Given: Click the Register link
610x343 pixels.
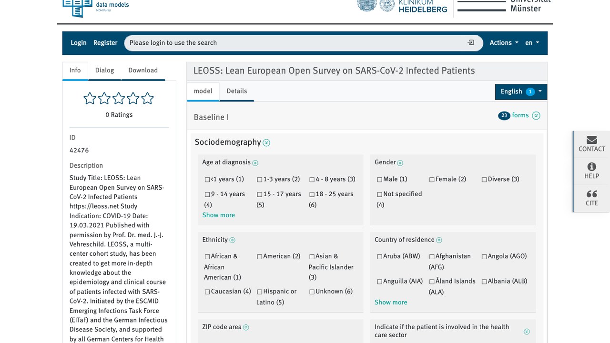Looking at the screenshot, I should 105,43.
